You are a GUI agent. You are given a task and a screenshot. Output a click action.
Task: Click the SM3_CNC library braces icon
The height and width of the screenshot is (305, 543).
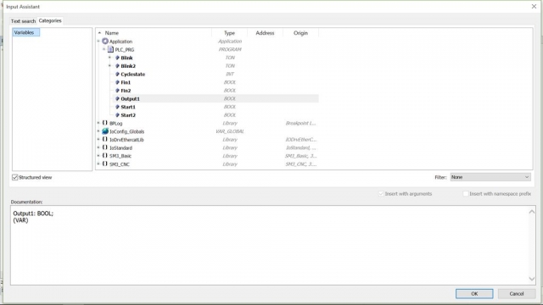[105, 164]
